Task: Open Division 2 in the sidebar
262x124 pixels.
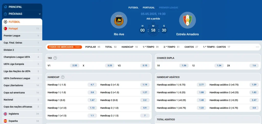Action: click(x=22, y=50)
